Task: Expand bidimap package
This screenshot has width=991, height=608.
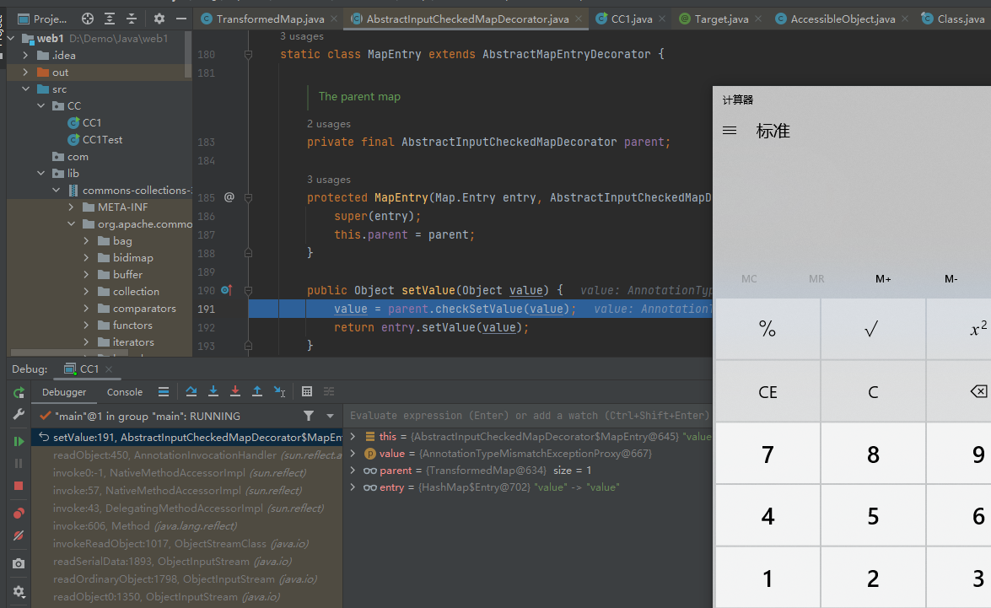Action: click(86, 258)
